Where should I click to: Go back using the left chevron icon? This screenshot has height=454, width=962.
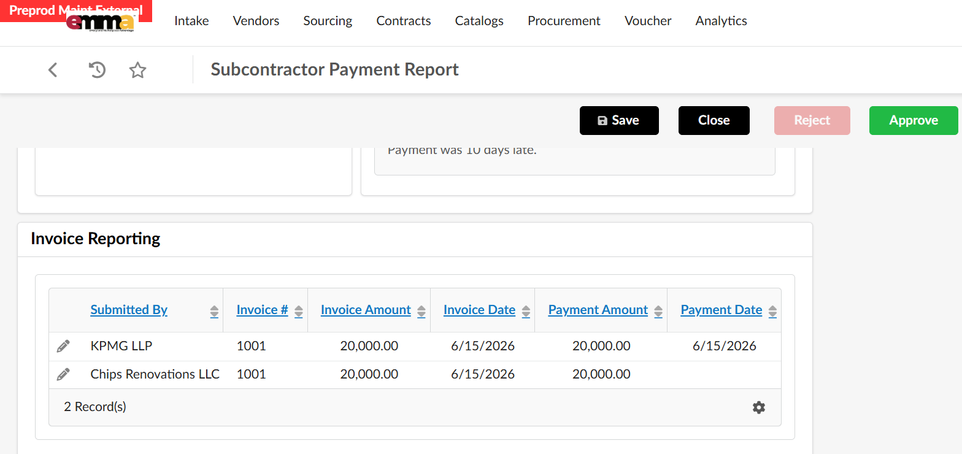(53, 70)
